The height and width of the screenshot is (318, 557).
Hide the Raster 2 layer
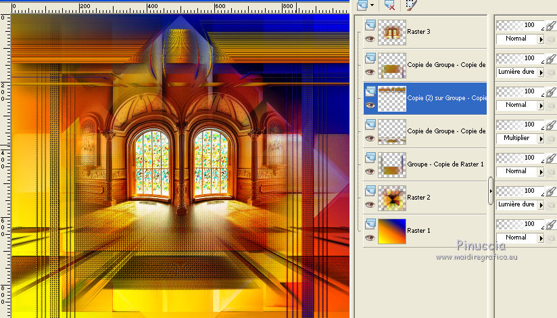click(x=370, y=205)
